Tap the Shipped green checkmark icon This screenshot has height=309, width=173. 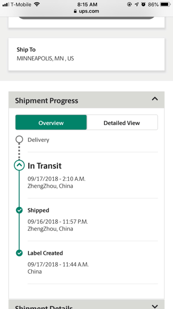19,211
